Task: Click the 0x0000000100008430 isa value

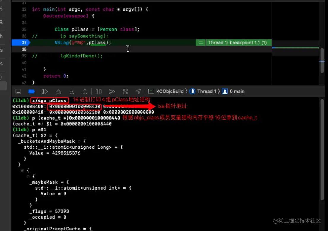Action: coord(75,106)
